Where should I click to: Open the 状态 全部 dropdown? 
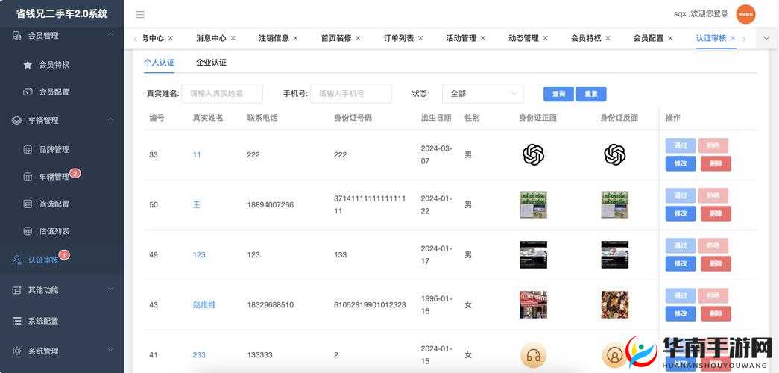coord(482,93)
